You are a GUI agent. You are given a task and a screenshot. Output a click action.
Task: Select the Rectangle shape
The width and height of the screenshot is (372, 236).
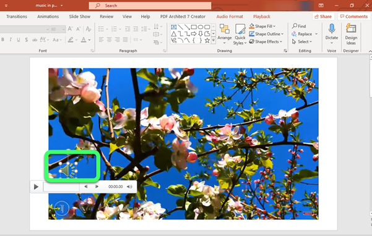[x=194, y=27]
